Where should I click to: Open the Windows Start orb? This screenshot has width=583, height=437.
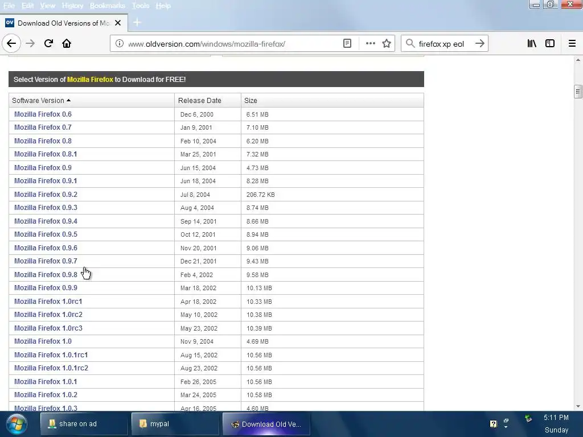click(x=17, y=424)
